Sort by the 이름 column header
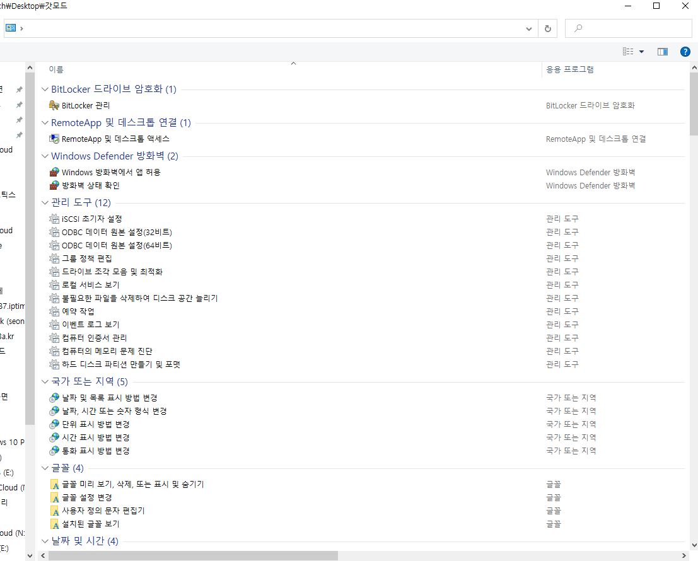The image size is (698, 561). pyautogui.click(x=56, y=69)
